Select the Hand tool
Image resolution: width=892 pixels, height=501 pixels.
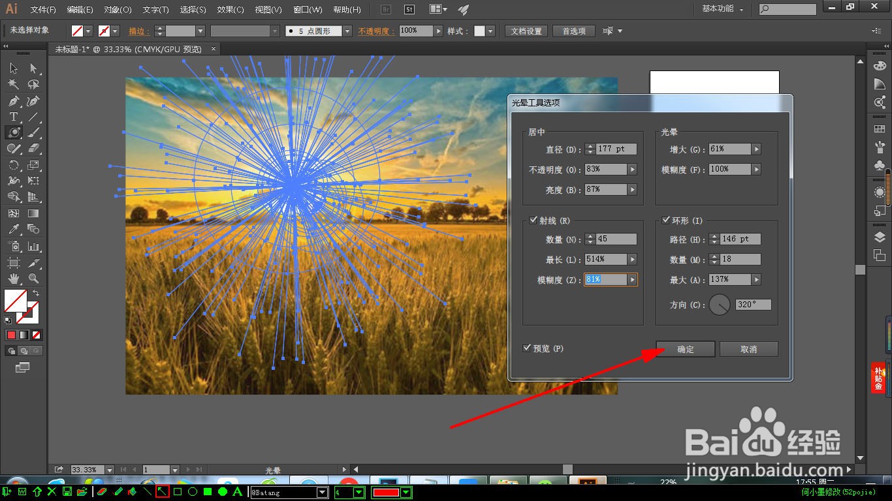(14, 279)
